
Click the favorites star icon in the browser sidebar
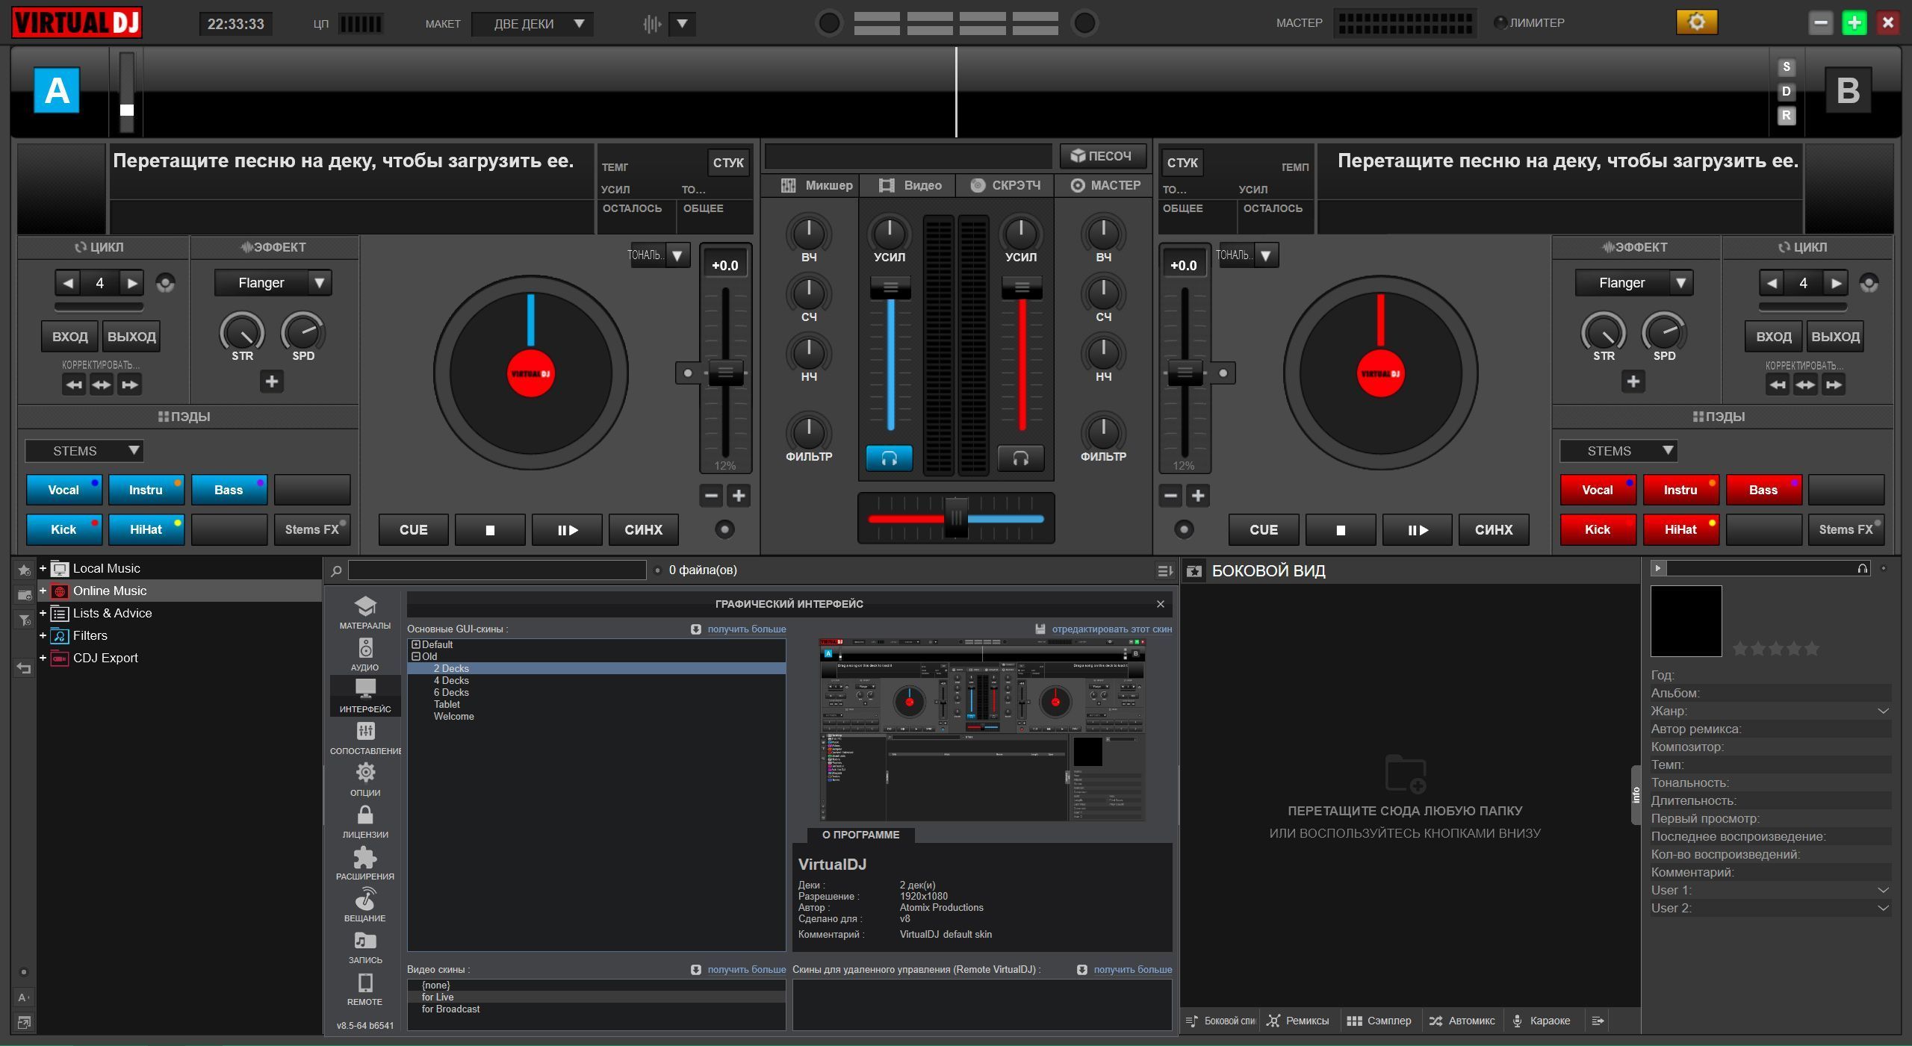(24, 570)
